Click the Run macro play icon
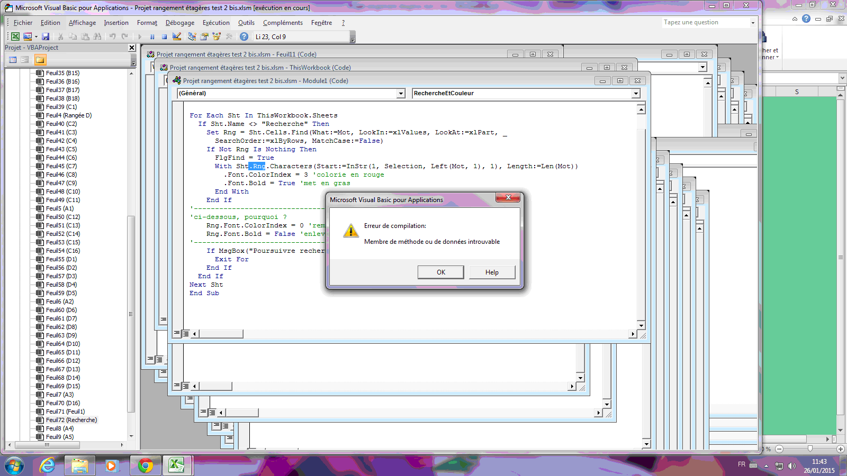The height and width of the screenshot is (476, 847). click(x=140, y=36)
